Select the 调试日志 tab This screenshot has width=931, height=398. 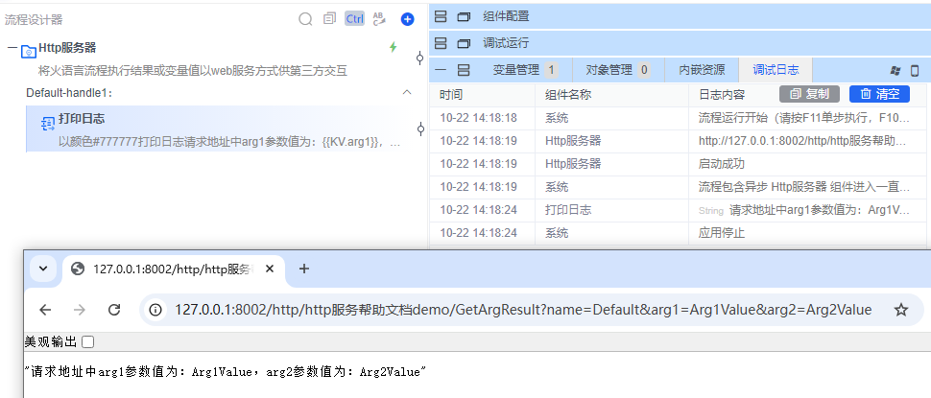(776, 70)
